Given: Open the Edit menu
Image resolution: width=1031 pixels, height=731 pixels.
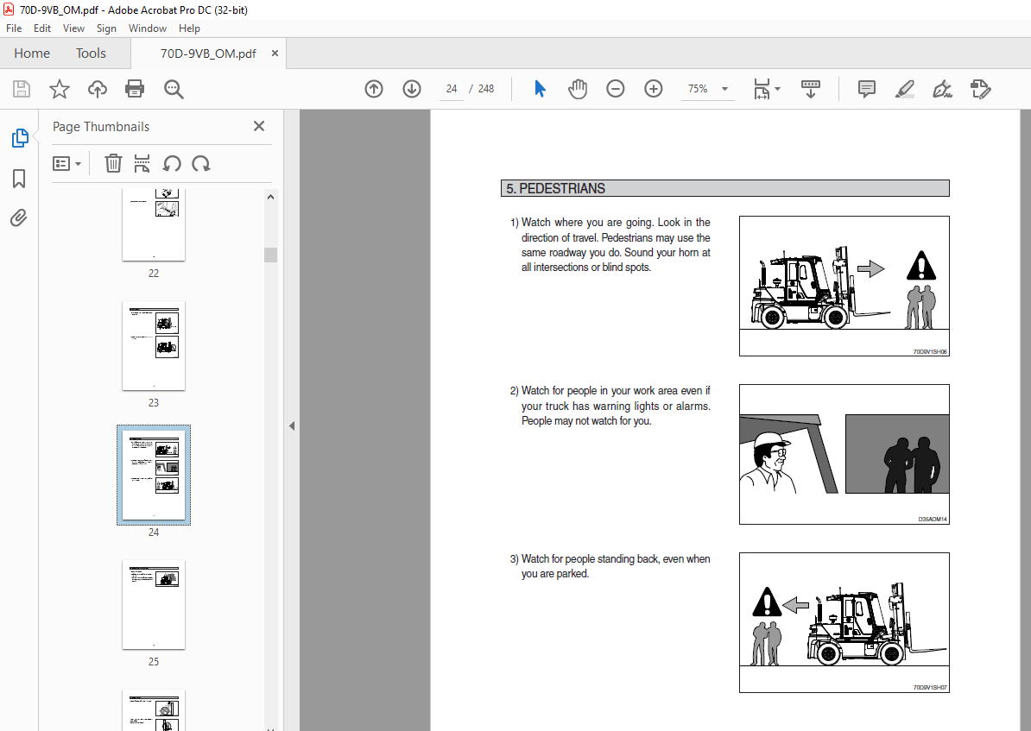Looking at the screenshot, I should click(42, 28).
